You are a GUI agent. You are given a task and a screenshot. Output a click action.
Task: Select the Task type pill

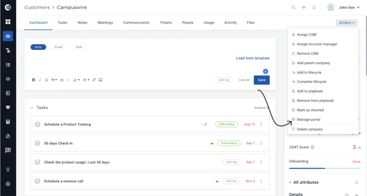pyautogui.click(x=78, y=47)
